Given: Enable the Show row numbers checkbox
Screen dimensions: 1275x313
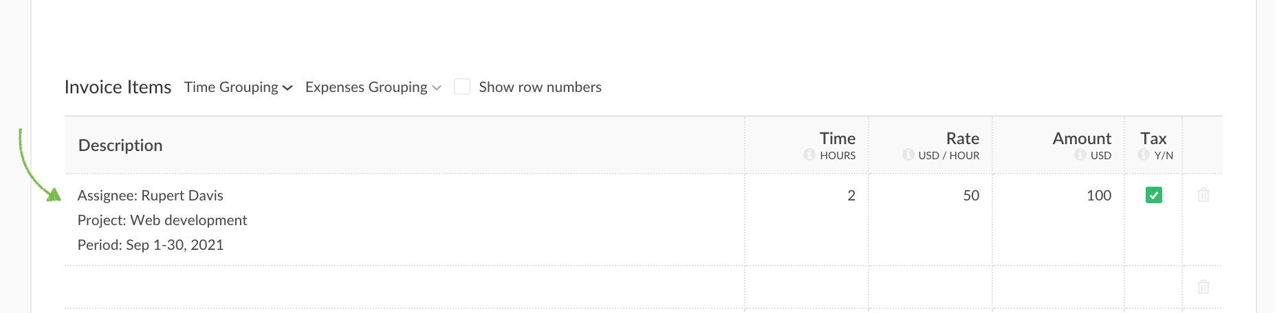Looking at the screenshot, I should pyautogui.click(x=462, y=87).
